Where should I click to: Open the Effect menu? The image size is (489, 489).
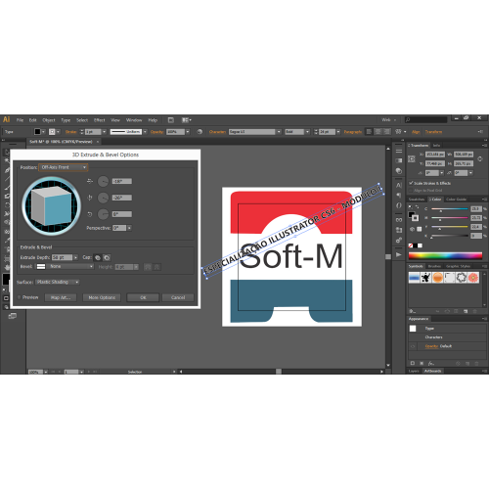pyautogui.click(x=100, y=120)
